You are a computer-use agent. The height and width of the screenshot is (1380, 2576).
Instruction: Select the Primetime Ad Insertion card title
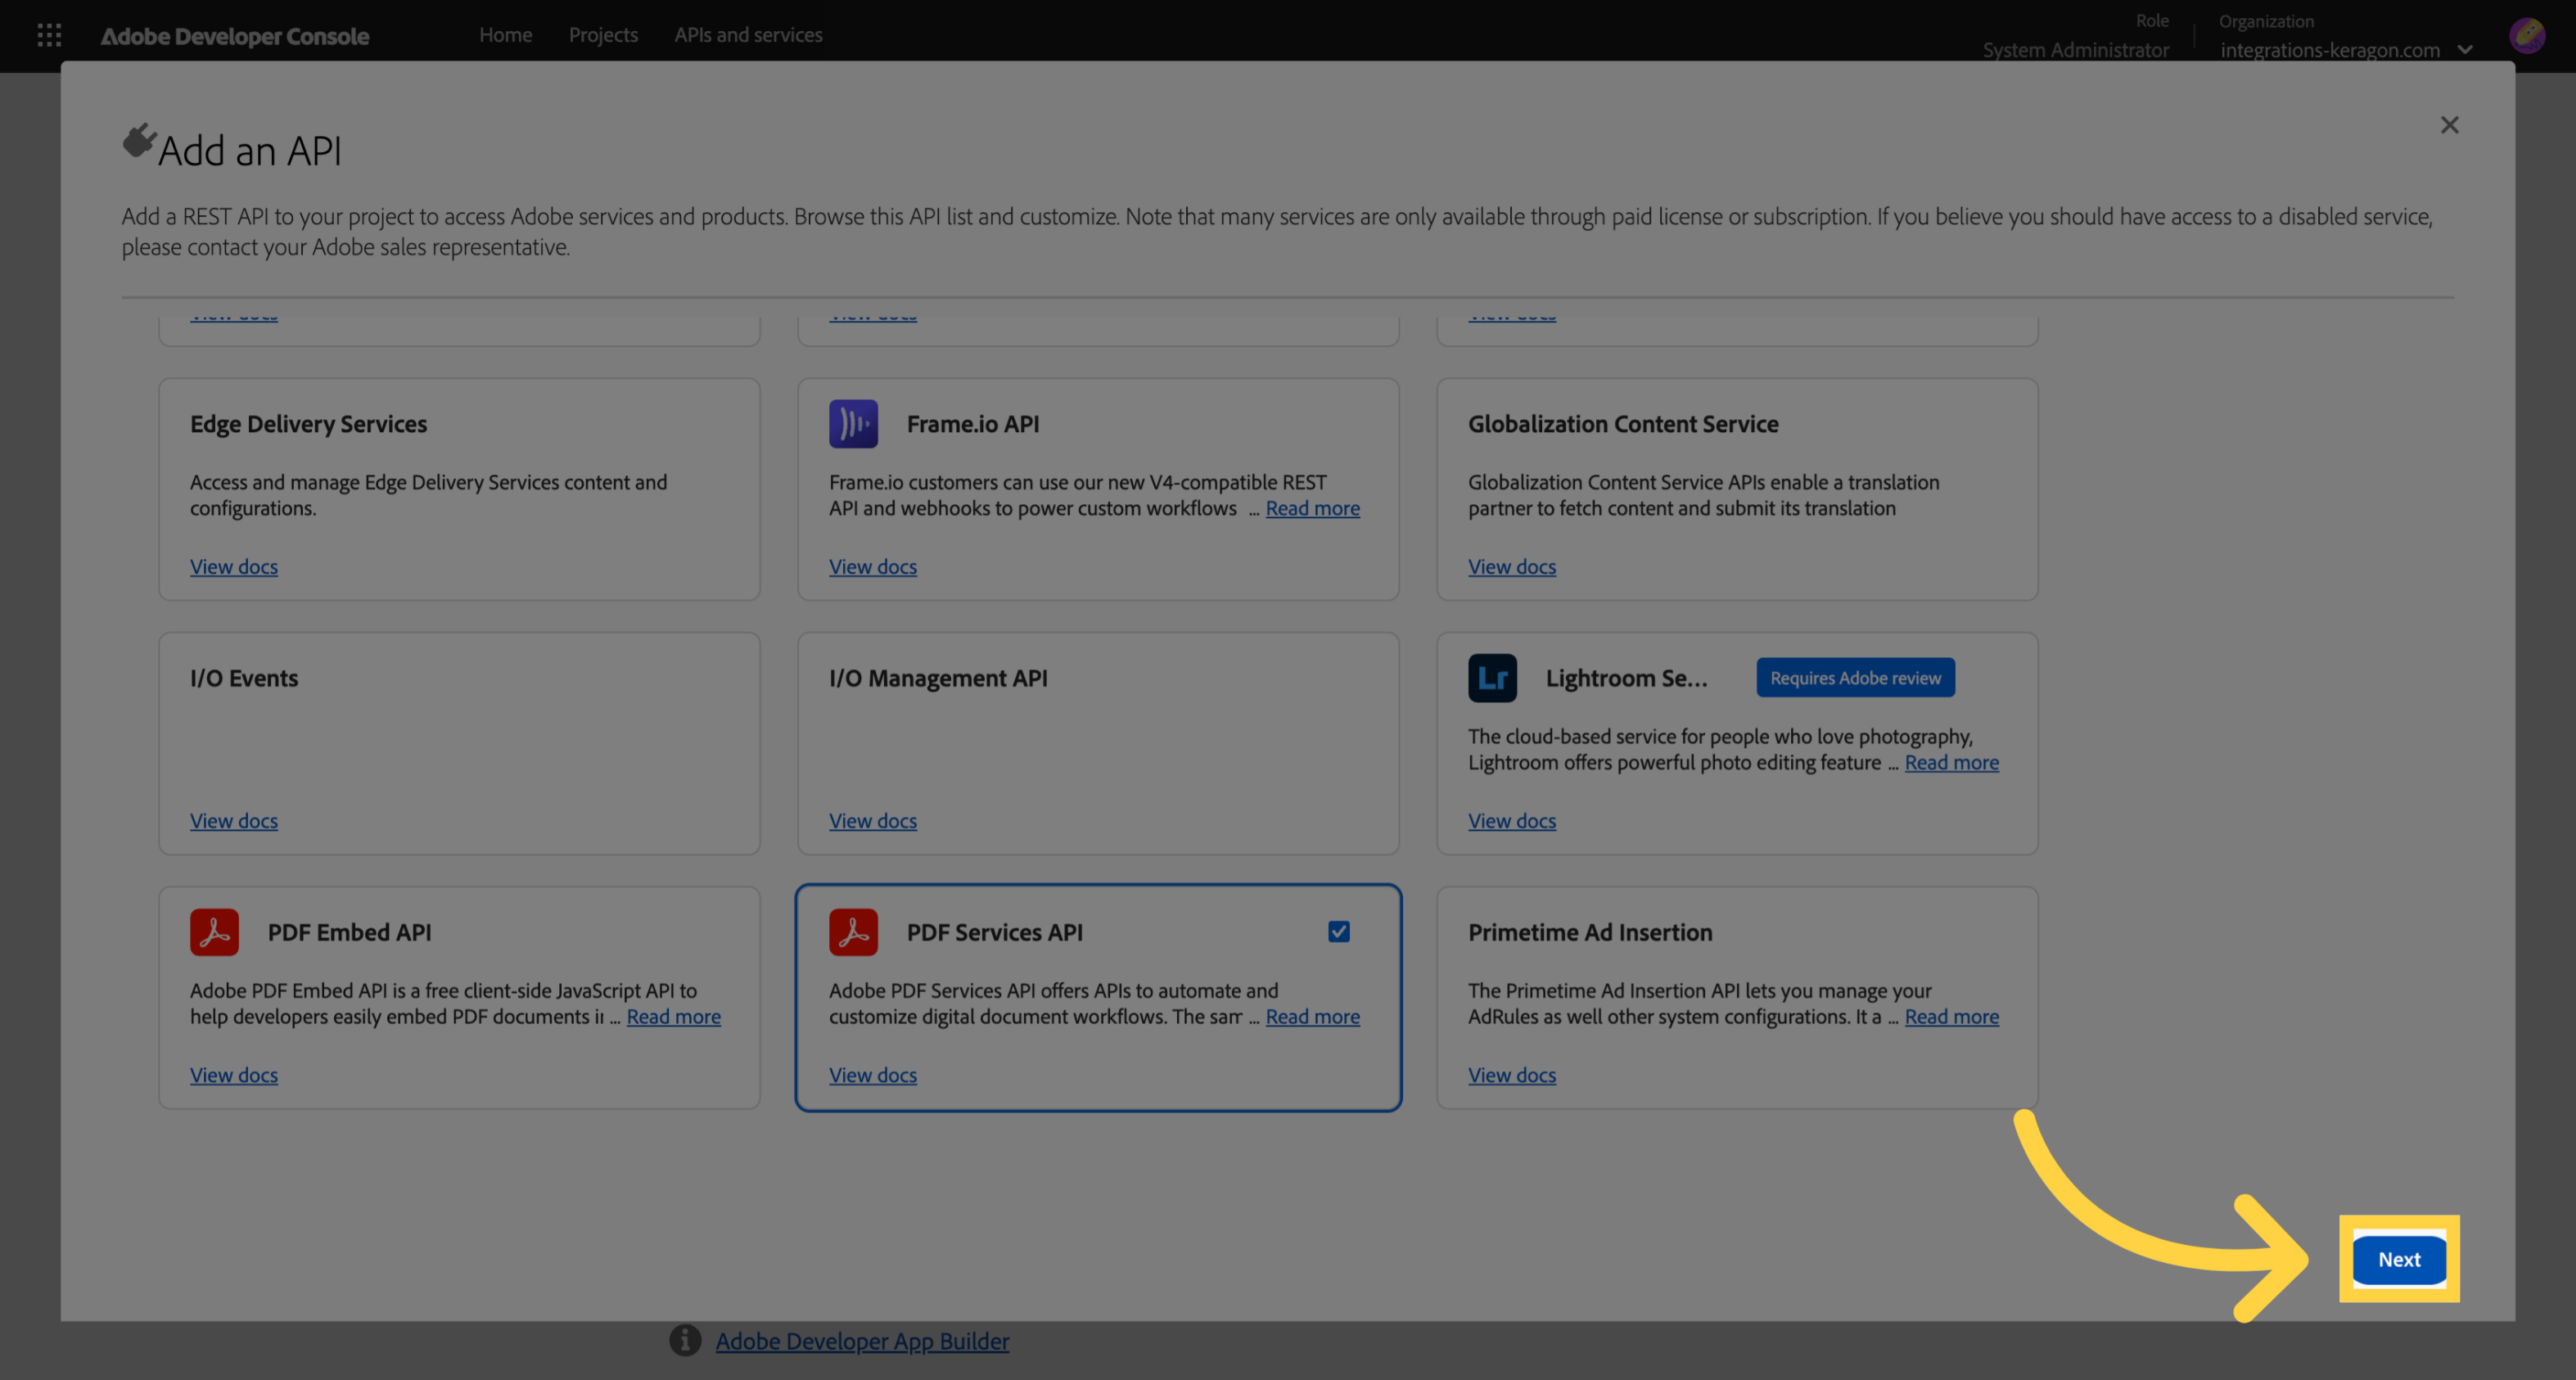pyautogui.click(x=1590, y=932)
